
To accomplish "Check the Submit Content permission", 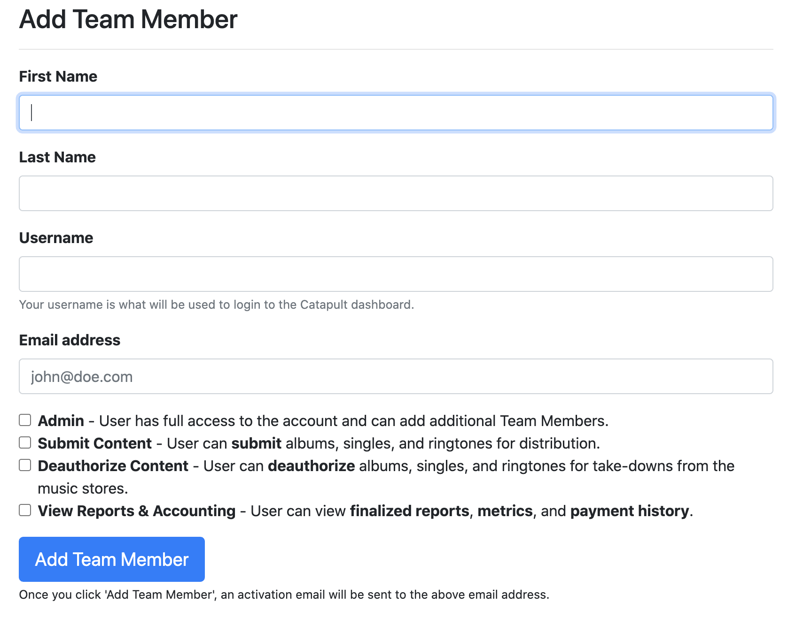I will pyautogui.click(x=25, y=442).
